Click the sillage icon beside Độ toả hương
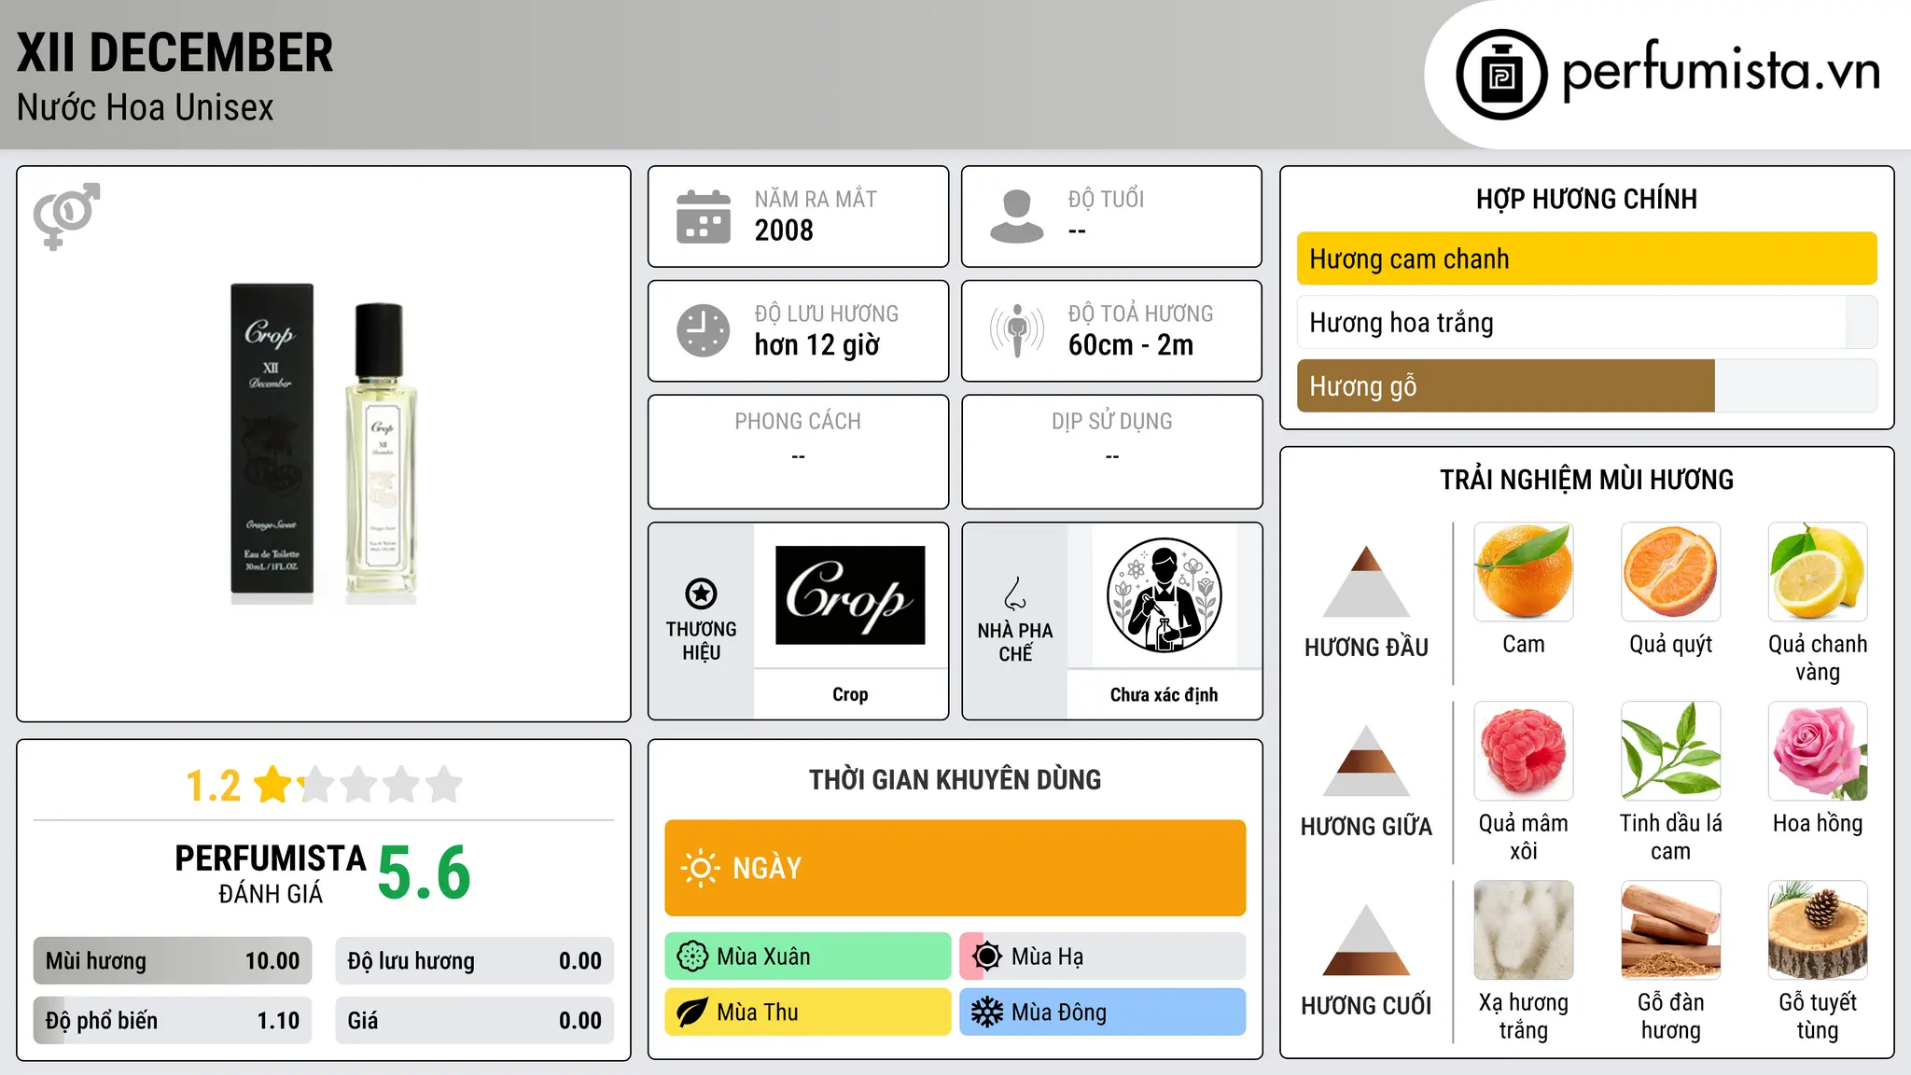This screenshot has height=1075, width=1911. coord(1017,330)
